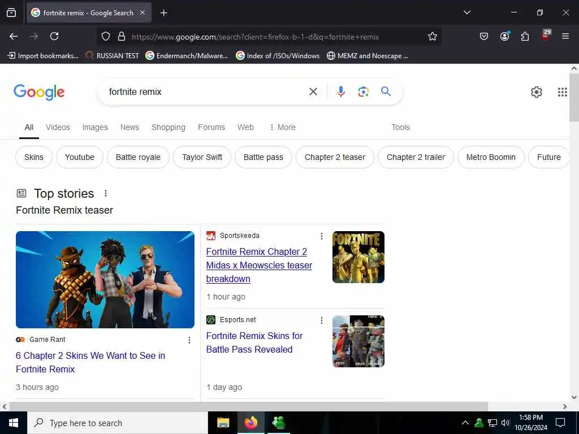Open Game Rant story options menu
579x434 pixels.
click(189, 340)
